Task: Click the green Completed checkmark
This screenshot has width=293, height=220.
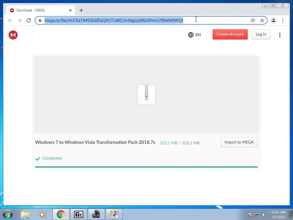Action: pos(37,159)
